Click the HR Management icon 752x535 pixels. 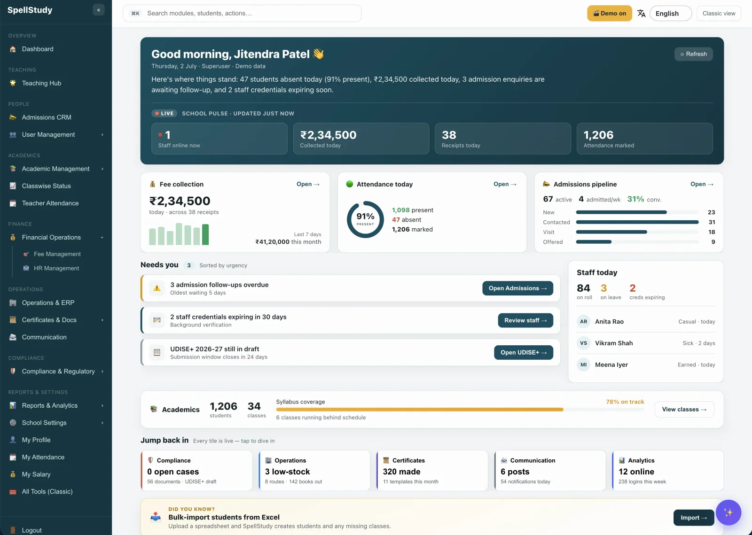tap(26, 268)
